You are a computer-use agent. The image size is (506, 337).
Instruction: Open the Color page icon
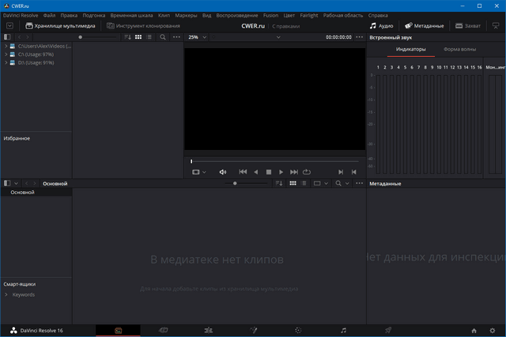297,330
